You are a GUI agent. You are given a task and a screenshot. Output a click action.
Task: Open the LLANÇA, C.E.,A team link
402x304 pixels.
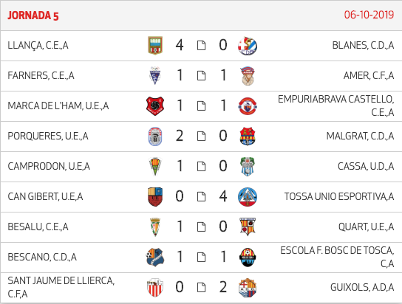[38, 45]
